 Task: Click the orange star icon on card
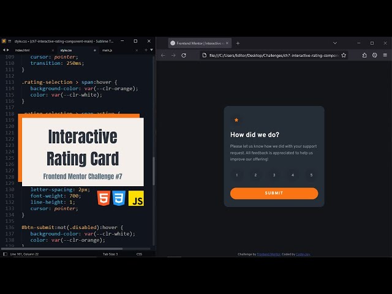[x=236, y=120]
